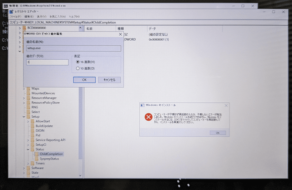The image size is (292, 190).
Task: Click the 値のデータ value input field
Action: 47,62
